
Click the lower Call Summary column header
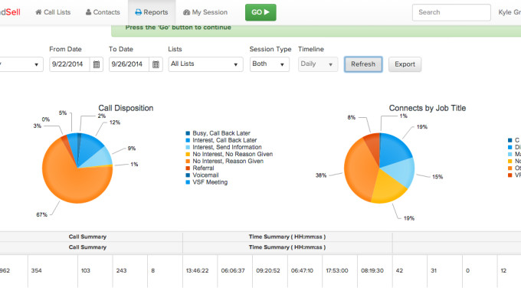pos(87,247)
